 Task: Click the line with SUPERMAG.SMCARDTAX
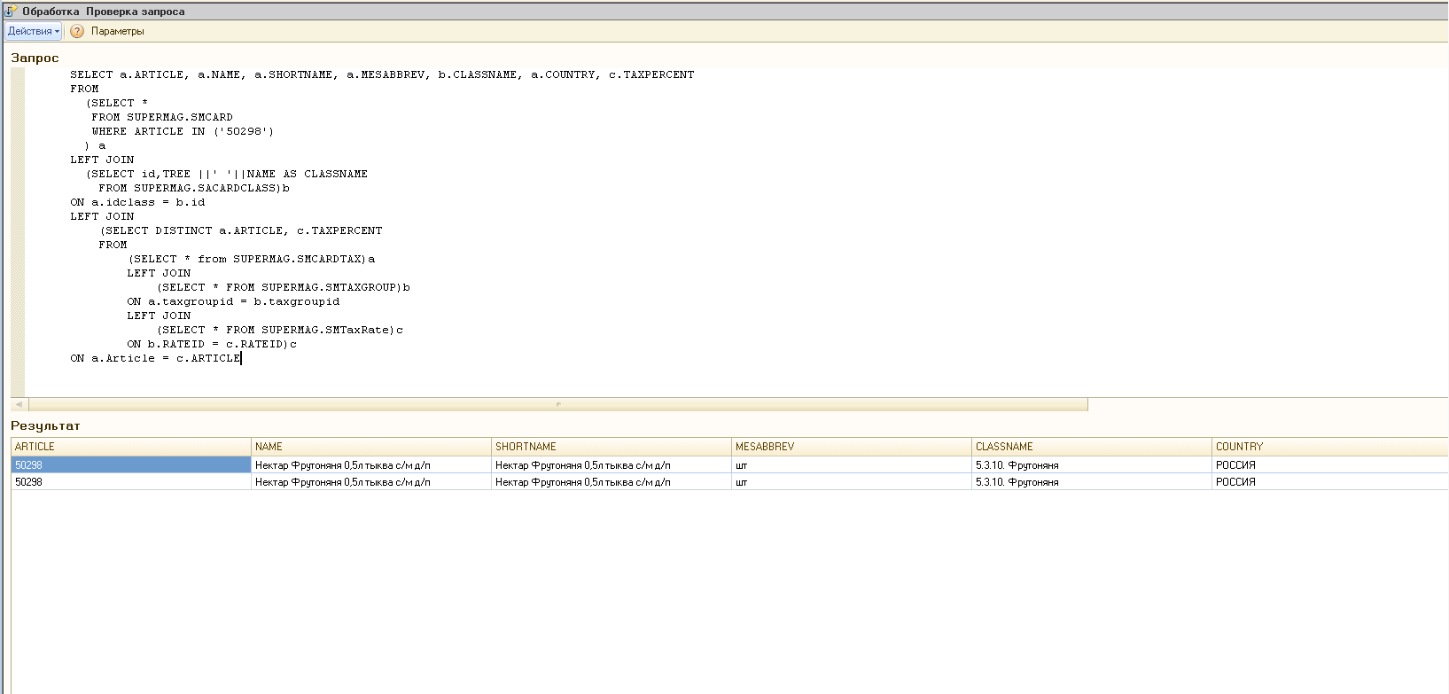[x=252, y=259]
